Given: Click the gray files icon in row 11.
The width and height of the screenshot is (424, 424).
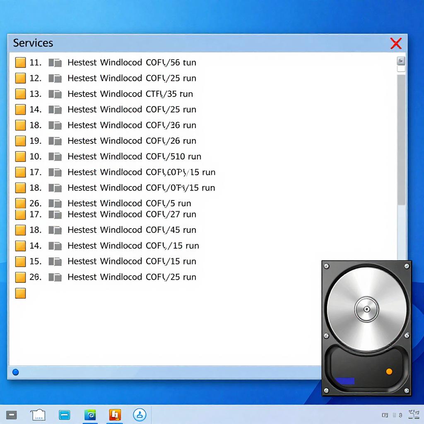Looking at the screenshot, I should click(55, 63).
